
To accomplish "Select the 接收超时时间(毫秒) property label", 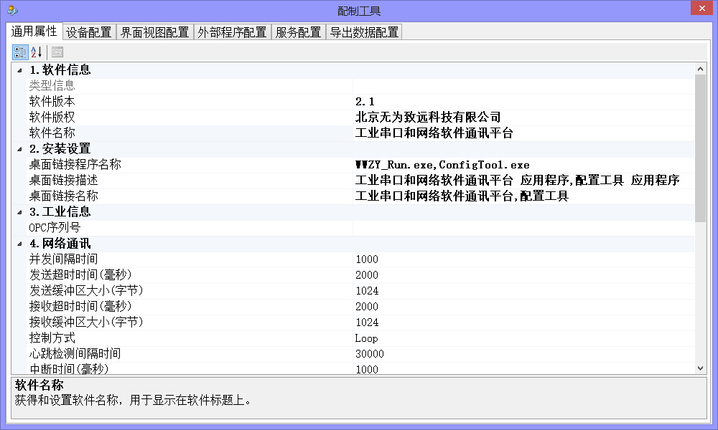I will tap(80, 307).
